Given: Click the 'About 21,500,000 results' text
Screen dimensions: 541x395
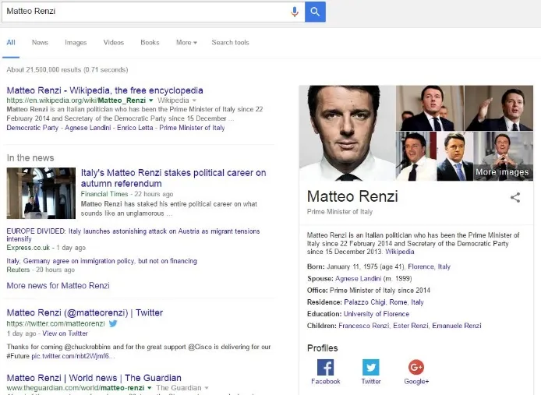Looking at the screenshot, I should coord(67,69).
